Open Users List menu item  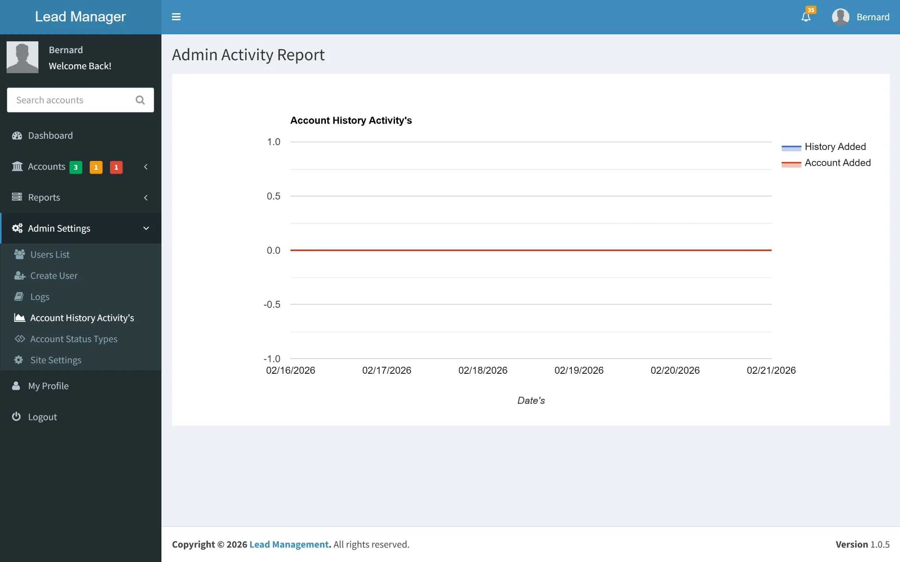tap(50, 255)
